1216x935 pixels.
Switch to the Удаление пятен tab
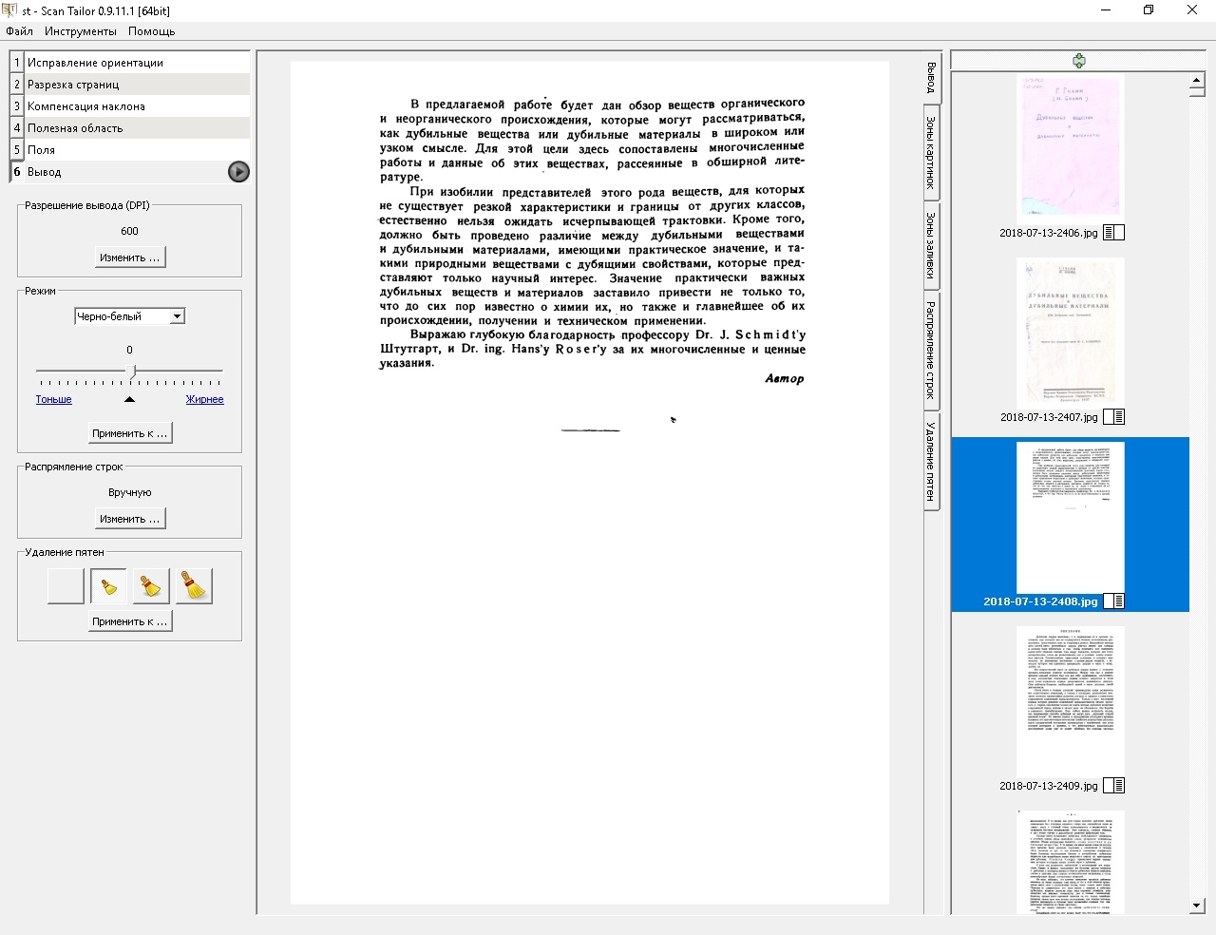931,461
